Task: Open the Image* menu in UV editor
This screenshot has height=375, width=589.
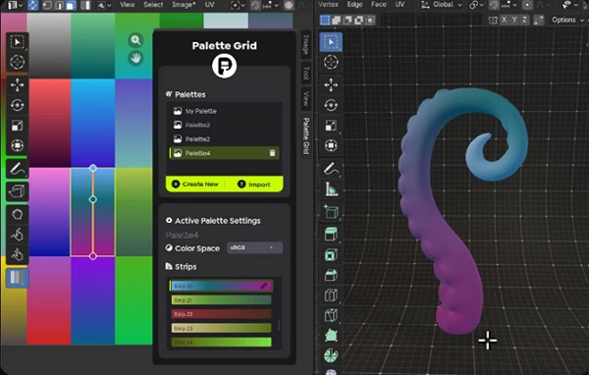Action: pyautogui.click(x=184, y=5)
